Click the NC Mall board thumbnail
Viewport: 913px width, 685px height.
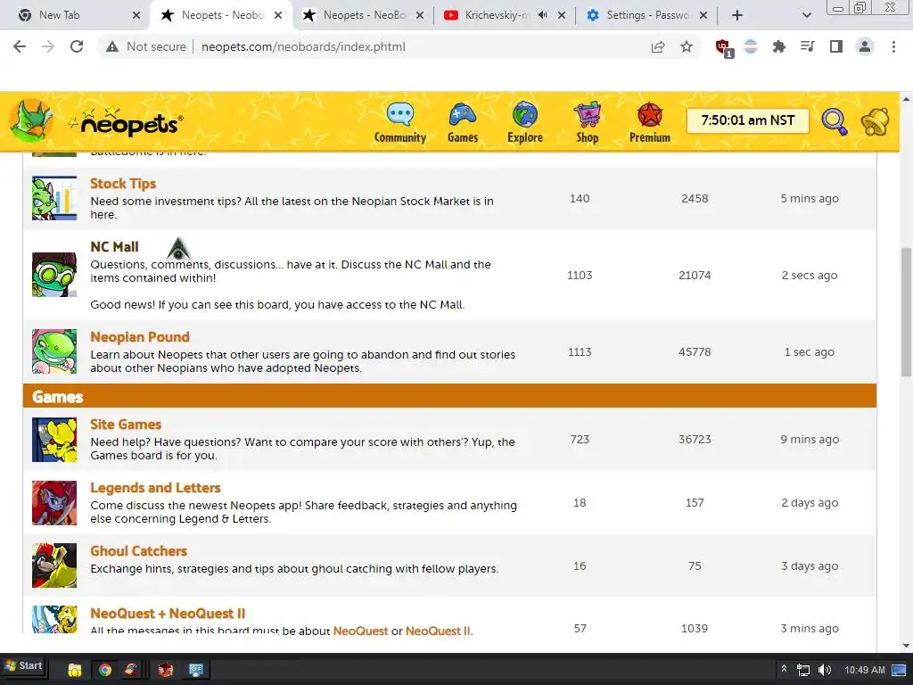[54, 275]
